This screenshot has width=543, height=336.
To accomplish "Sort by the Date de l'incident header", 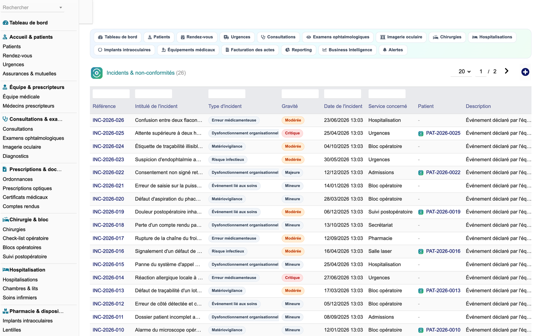I will [x=343, y=106].
